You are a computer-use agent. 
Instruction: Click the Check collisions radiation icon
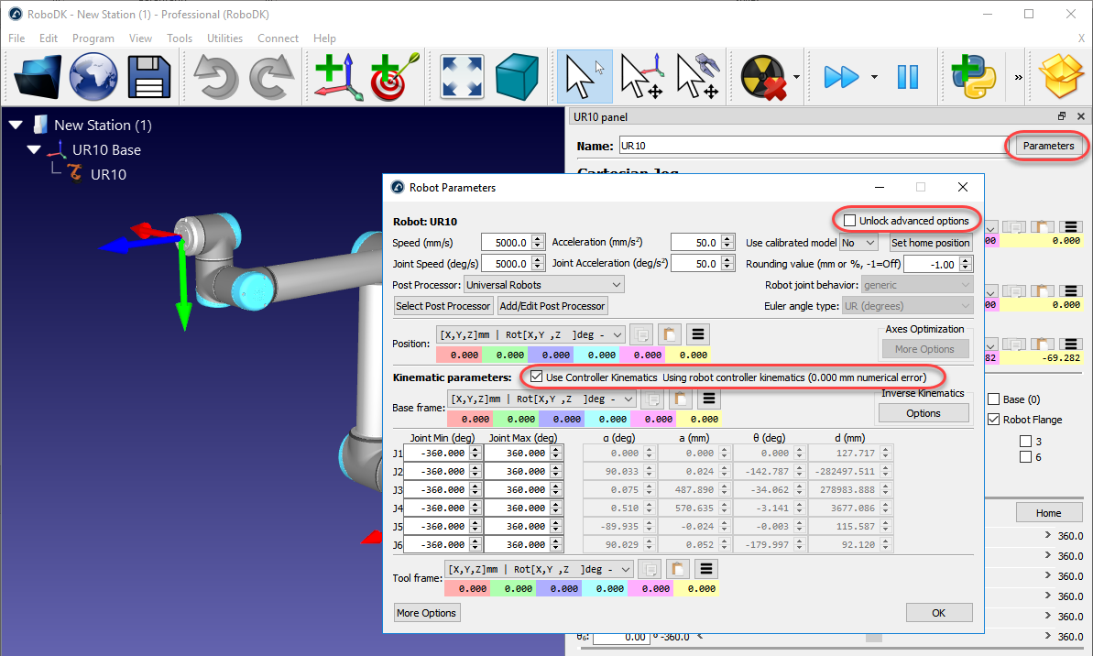coord(763,77)
